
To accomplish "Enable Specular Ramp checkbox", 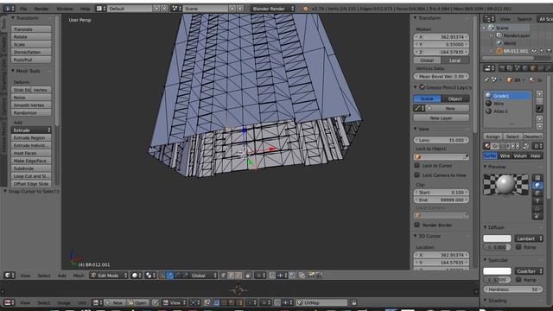I will pos(518,280).
